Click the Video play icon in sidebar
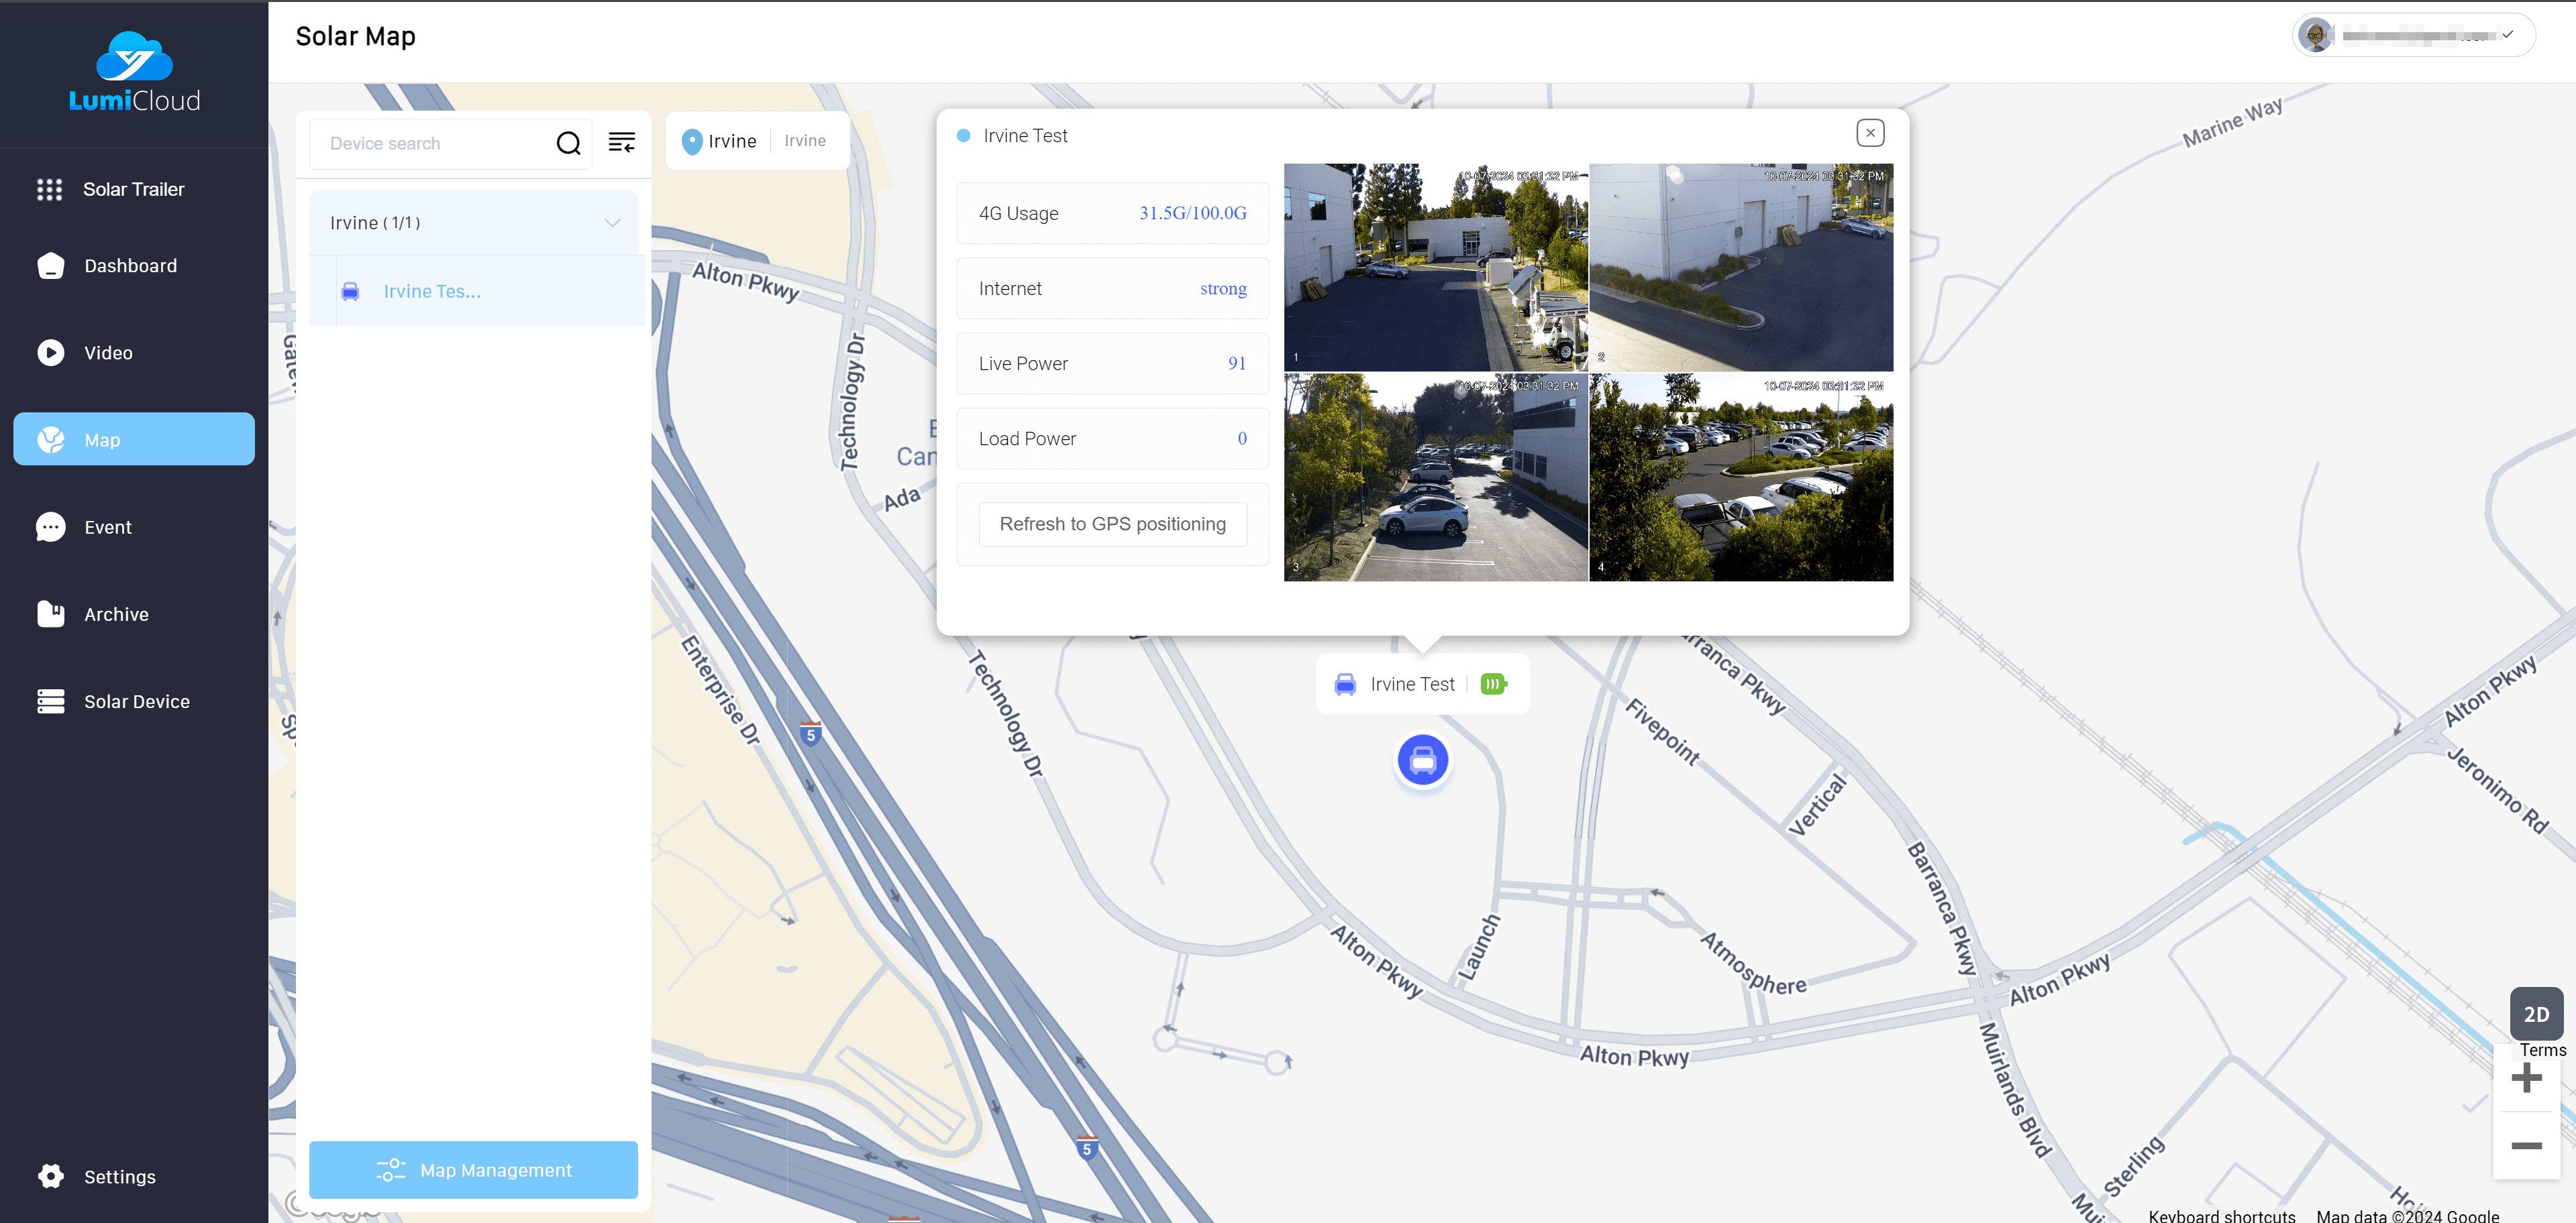Screen dimensions: 2576x1223 click(x=51, y=353)
